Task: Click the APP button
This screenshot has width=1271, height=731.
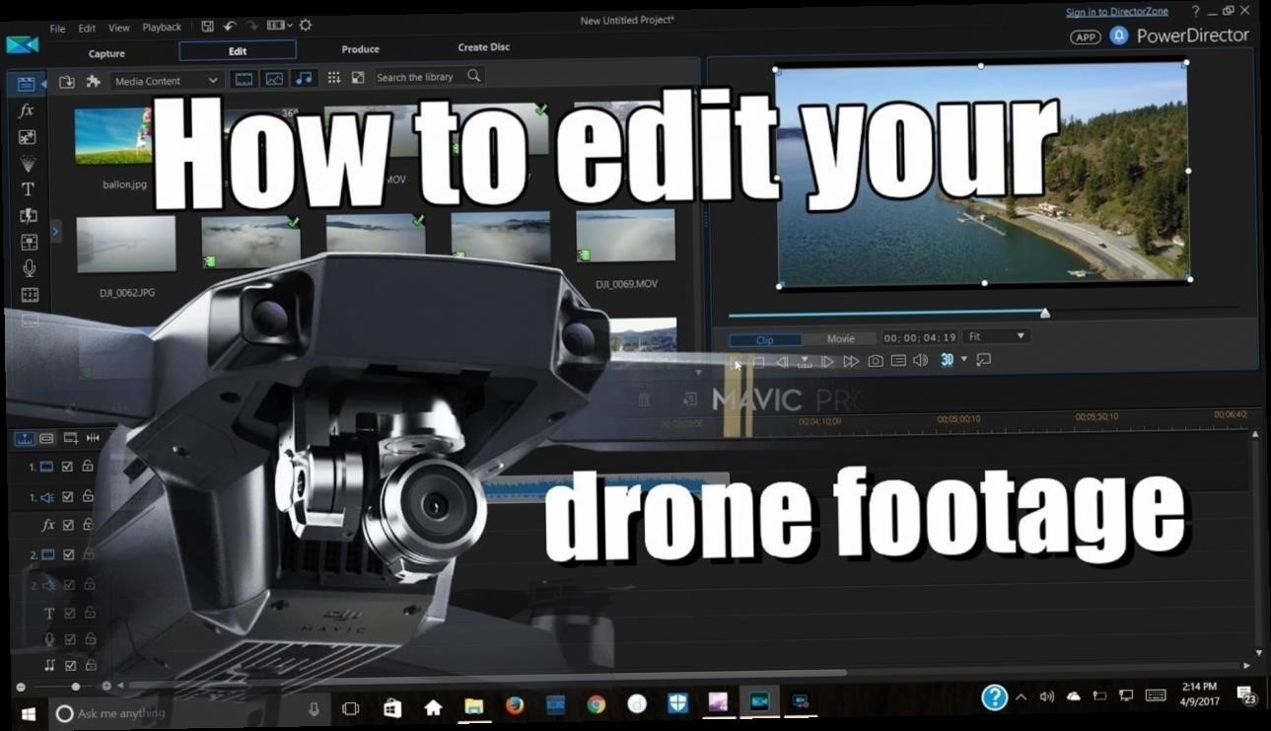Action: (1086, 37)
